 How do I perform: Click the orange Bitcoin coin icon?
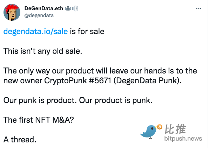tap(160, 127)
